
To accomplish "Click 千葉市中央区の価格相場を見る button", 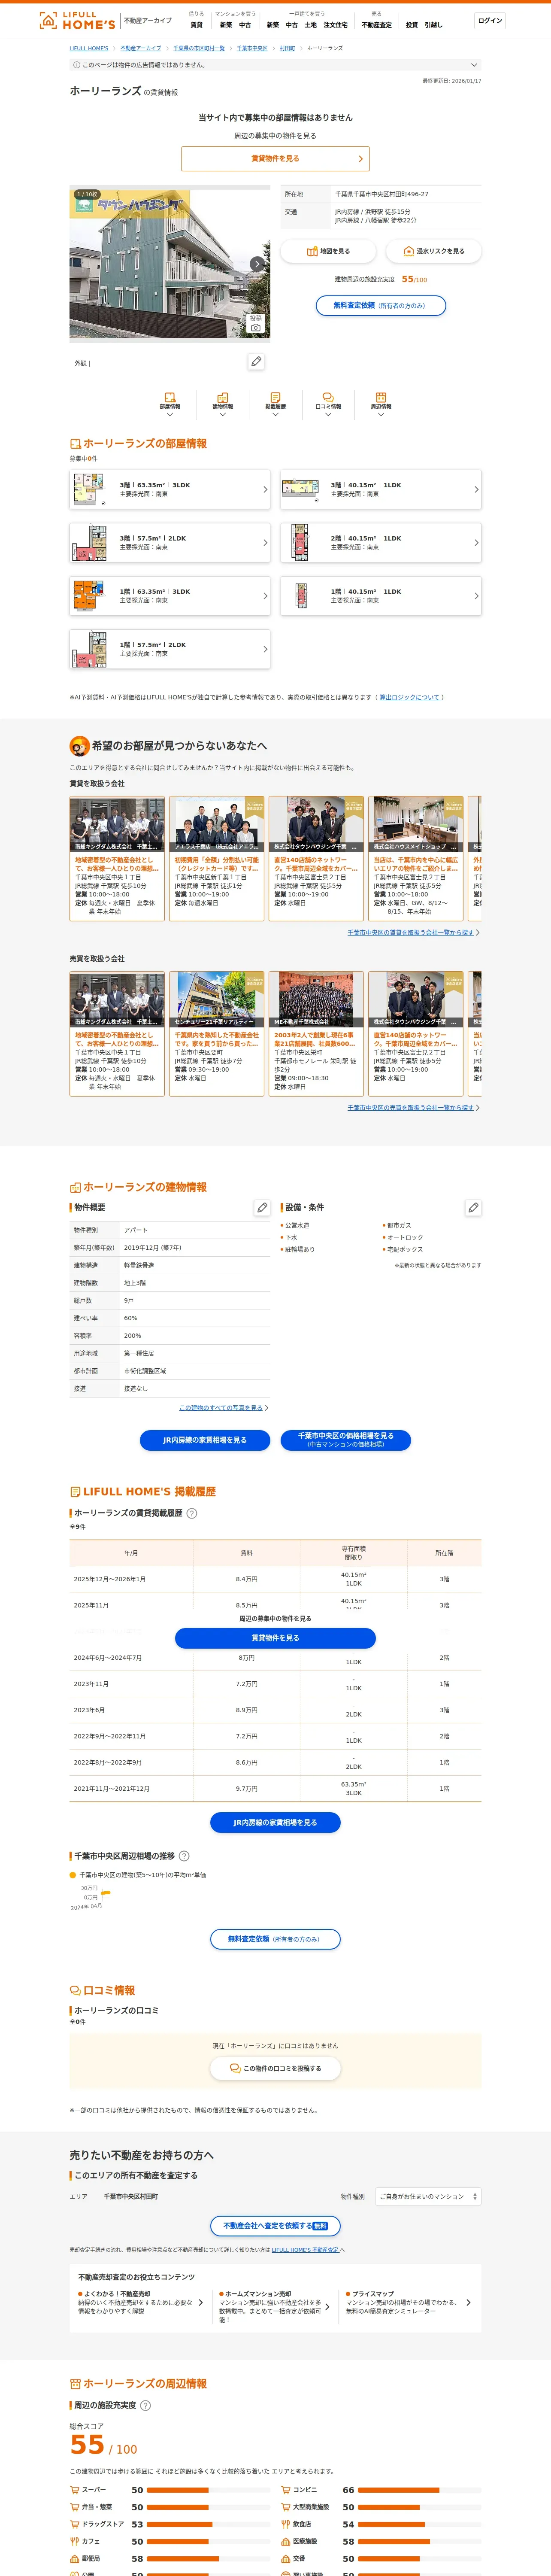I will [x=346, y=1440].
